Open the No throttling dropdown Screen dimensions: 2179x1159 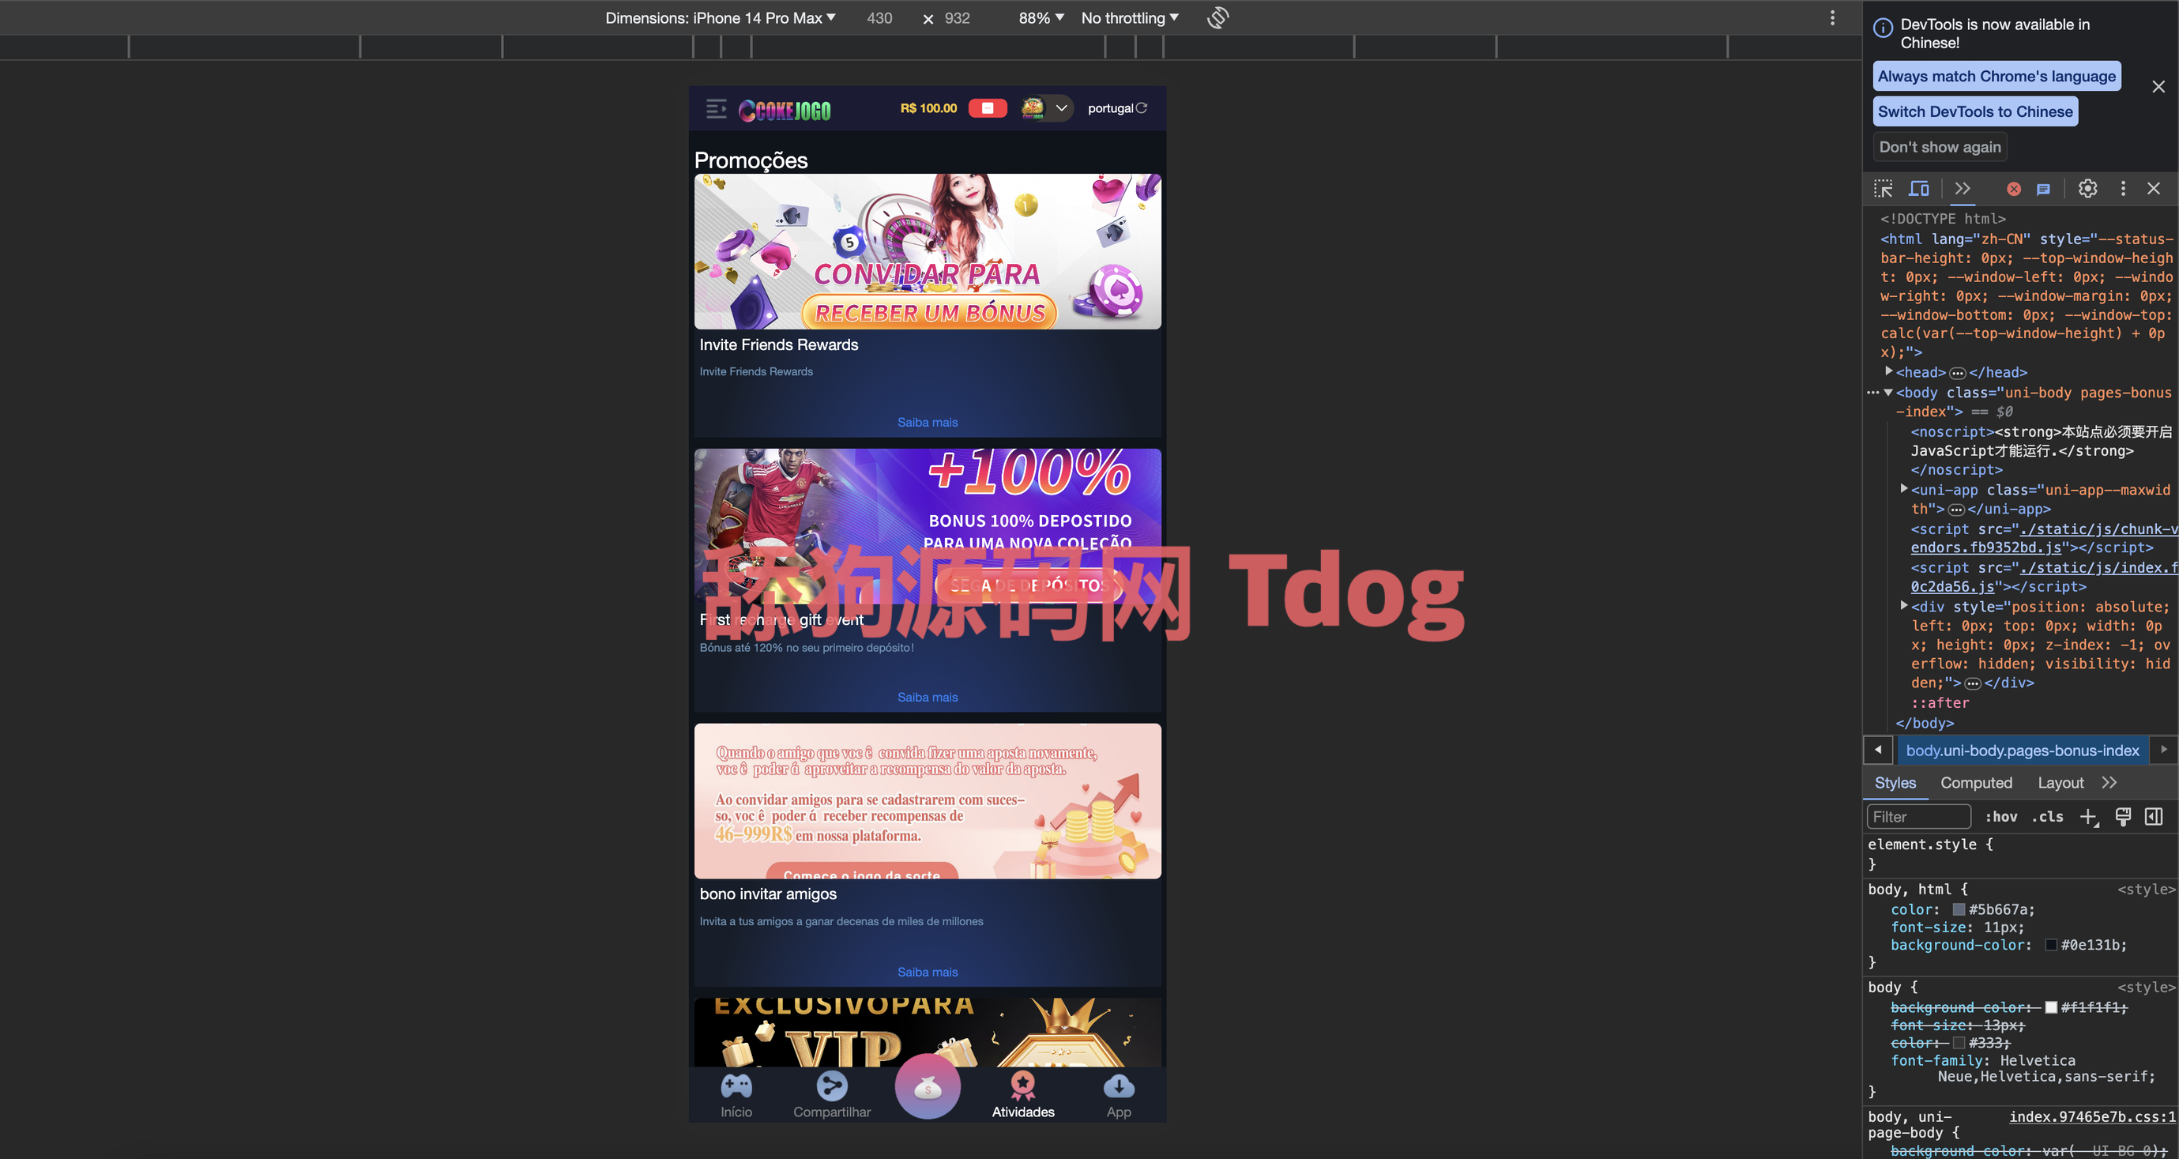pyautogui.click(x=1129, y=17)
